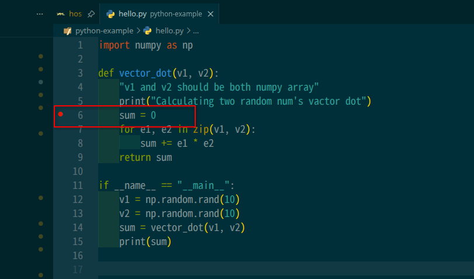The image size is (474, 279).
Task: Click line number 1 in the gutter
Action: tap(81, 45)
